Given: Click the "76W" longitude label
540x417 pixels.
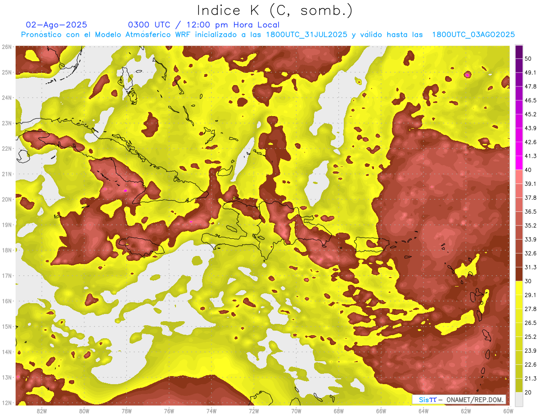Looking at the screenshot, I should [169, 411].
